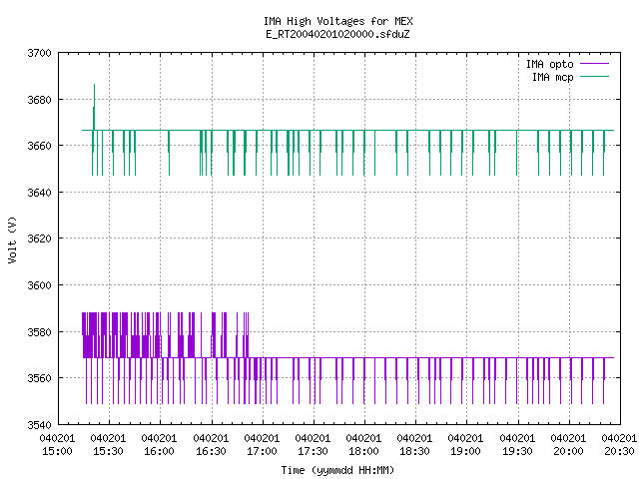
Task: Click the 'IMA mcp' legend label
Action: click(x=552, y=77)
